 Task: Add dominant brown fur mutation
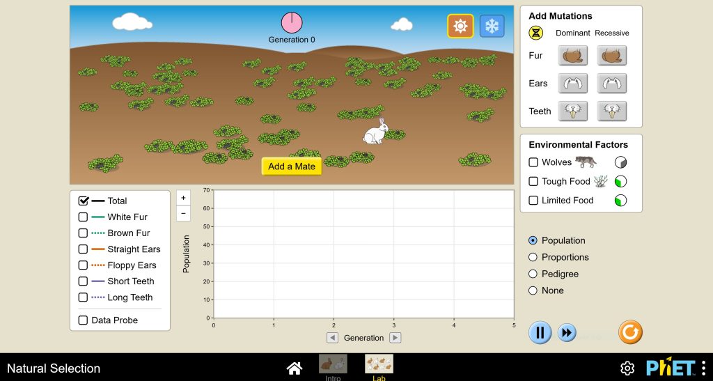click(572, 56)
